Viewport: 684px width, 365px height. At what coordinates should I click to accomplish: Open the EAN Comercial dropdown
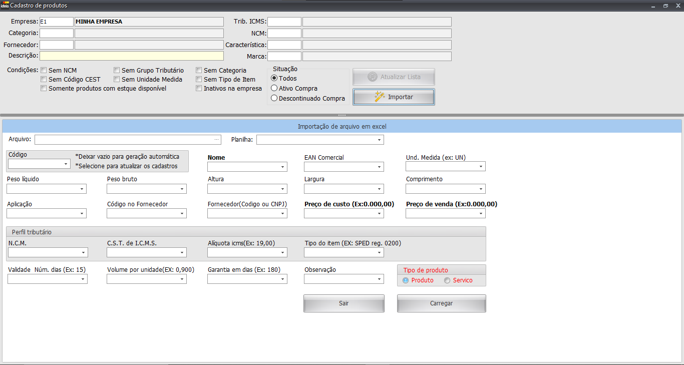(380, 167)
